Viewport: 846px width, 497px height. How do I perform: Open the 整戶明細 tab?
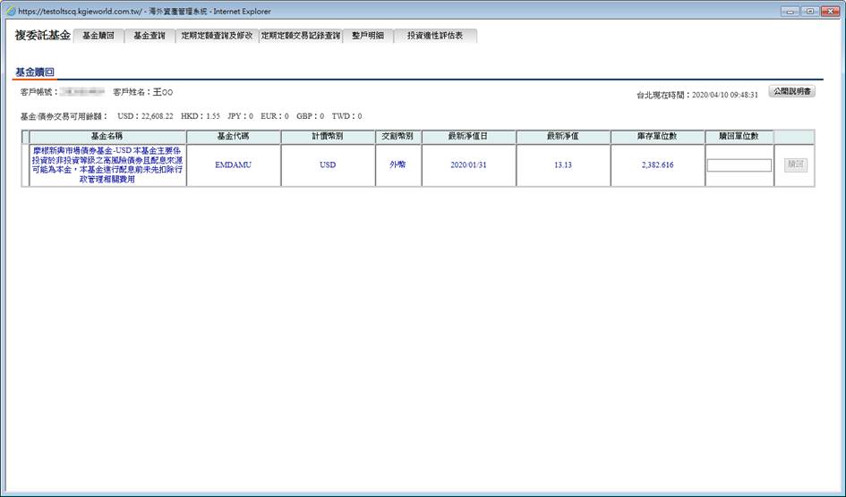[x=366, y=36]
